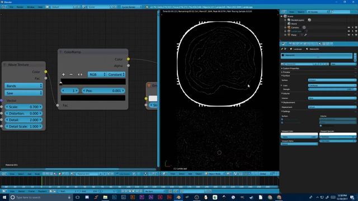
Task: Open the timeline Marker menu
Action: [21, 191]
